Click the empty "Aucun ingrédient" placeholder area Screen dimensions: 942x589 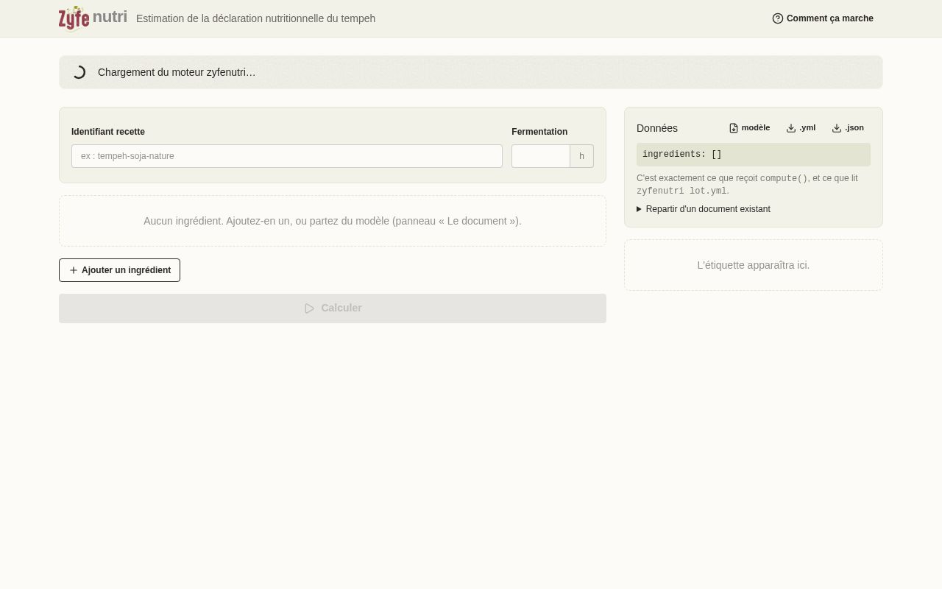pos(333,221)
